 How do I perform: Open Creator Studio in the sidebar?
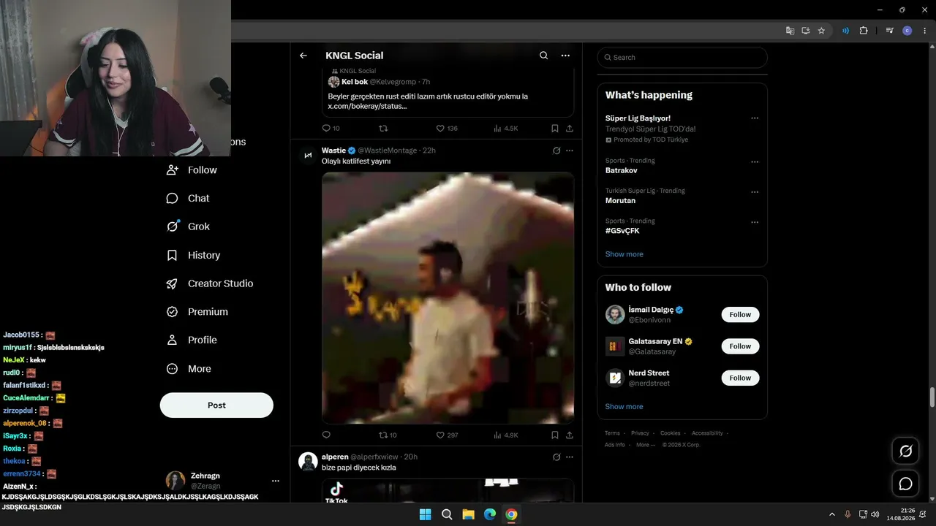pos(209,283)
